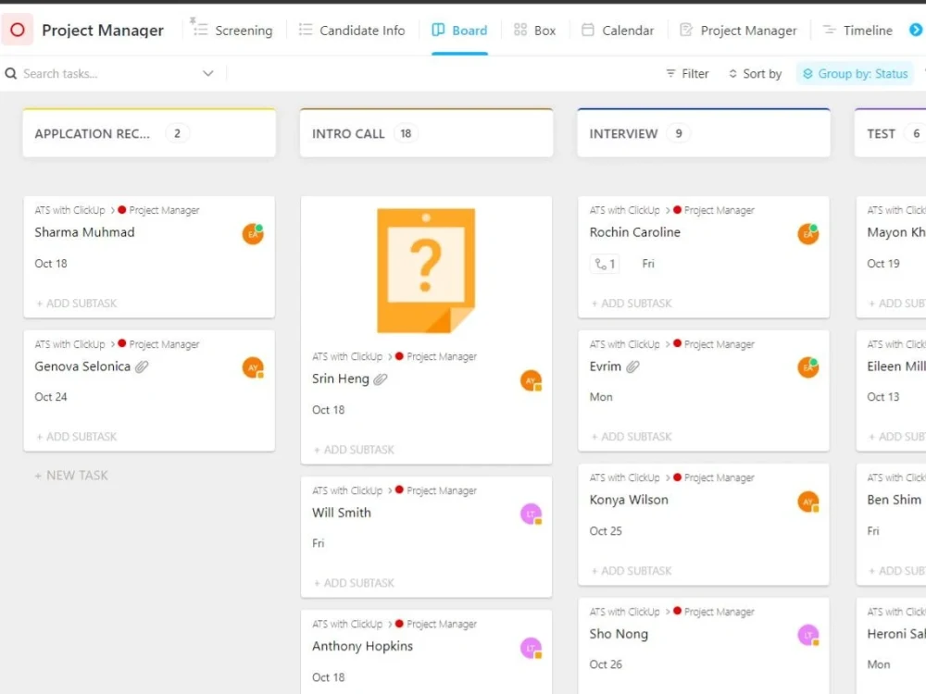Add subtask under Sharma Muhmad
The image size is (926, 694).
[76, 304]
